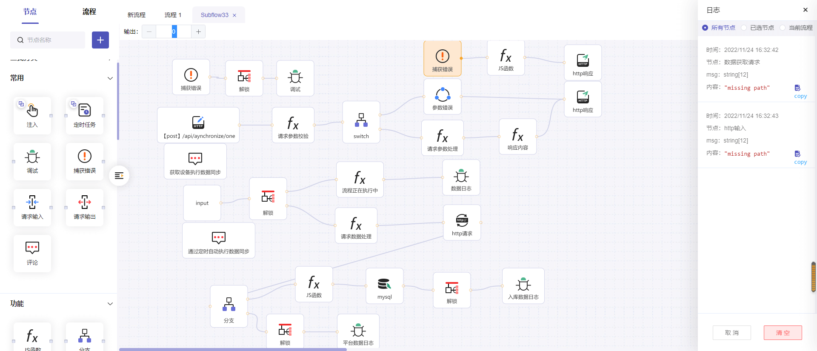Copy the first log entry content

click(800, 91)
